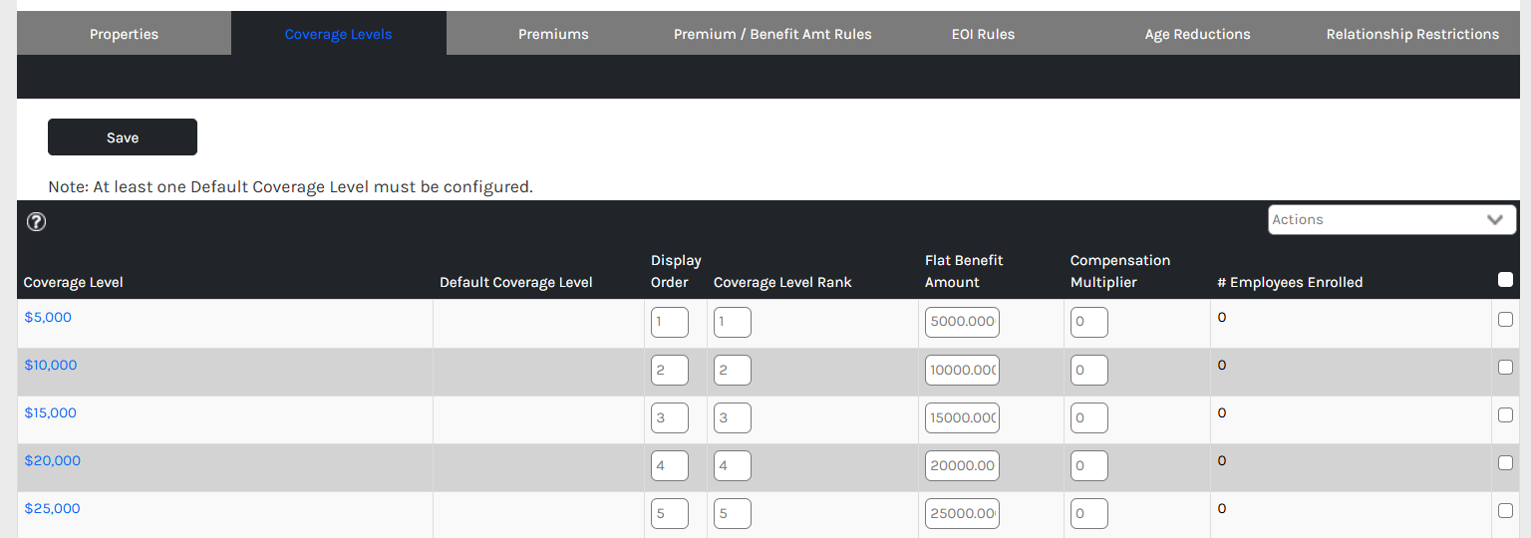Viewport: 1531px width, 538px height.
Task: Click the Coverage Level Rank column header
Action: tap(782, 283)
